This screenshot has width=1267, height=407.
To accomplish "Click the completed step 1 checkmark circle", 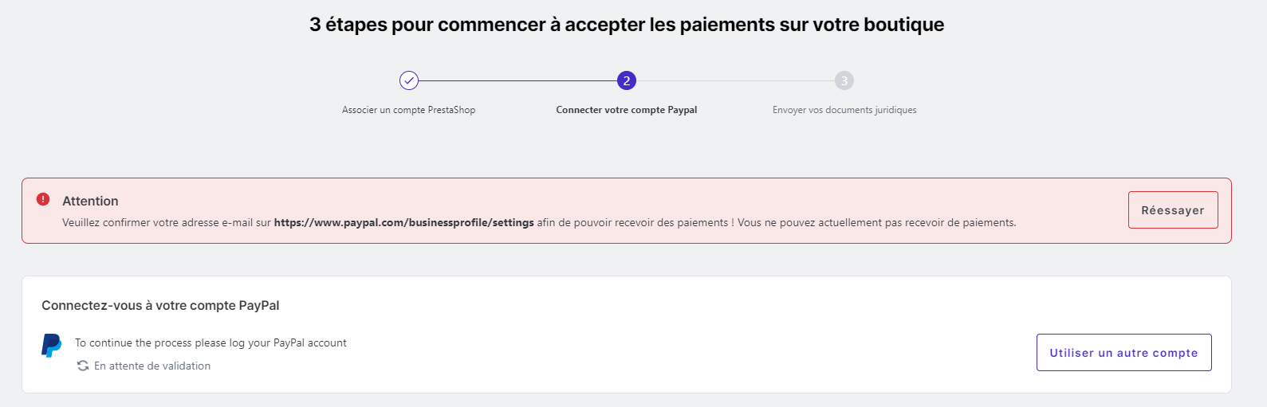I will 409,80.
